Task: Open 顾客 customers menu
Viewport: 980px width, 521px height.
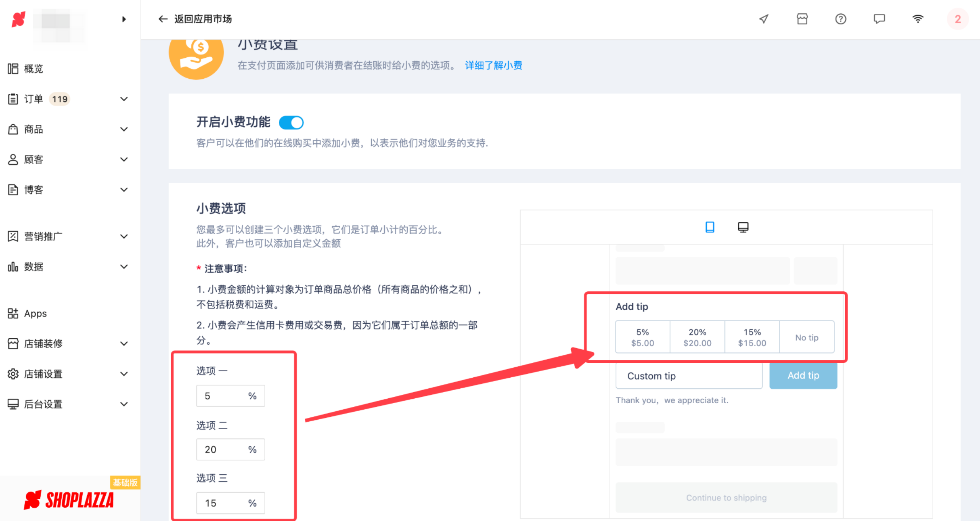Action: click(33, 159)
